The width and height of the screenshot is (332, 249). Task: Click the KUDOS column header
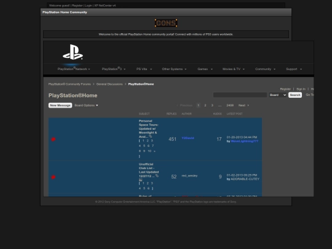click(x=218, y=114)
